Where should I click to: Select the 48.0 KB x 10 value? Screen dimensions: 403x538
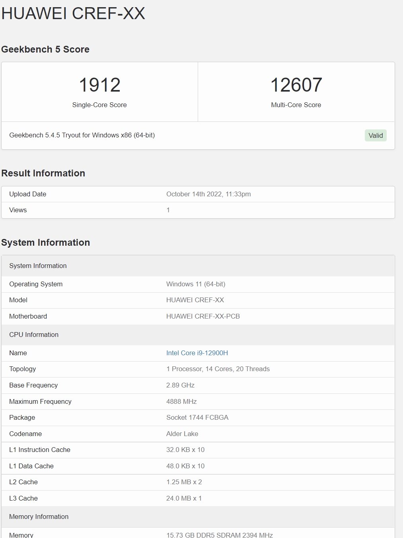click(185, 466)
